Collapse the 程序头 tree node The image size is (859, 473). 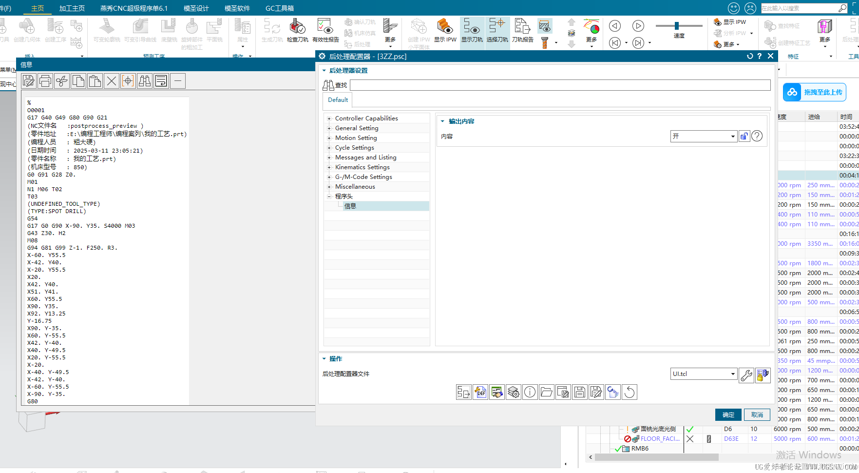(329, 197)
